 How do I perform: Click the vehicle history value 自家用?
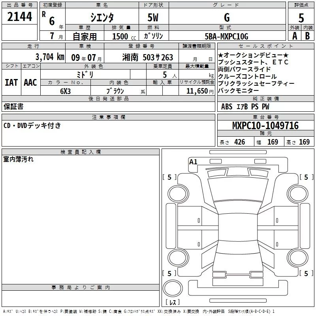click(x=85, y=36)
